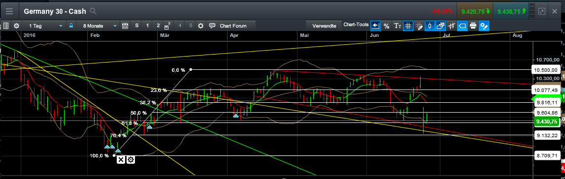Open the Verwandte tab

click(324, 26)
